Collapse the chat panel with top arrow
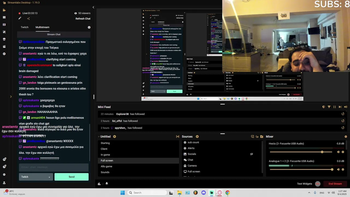The image size is (350, 197). (93, 7)
